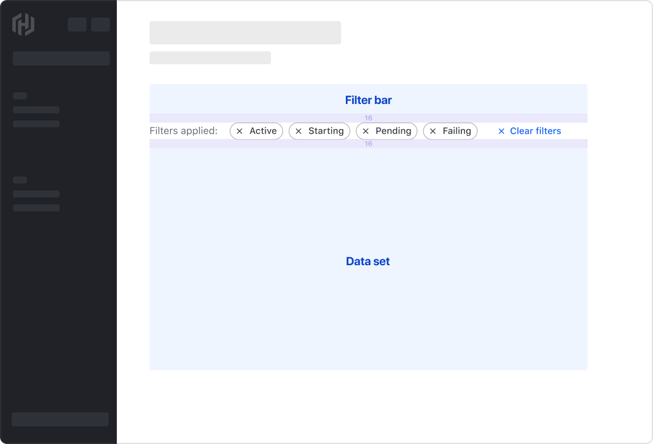Click the blue X icon beside Clear filters
The width and height of the screenshot is (653, 444).
click(502, 131)
